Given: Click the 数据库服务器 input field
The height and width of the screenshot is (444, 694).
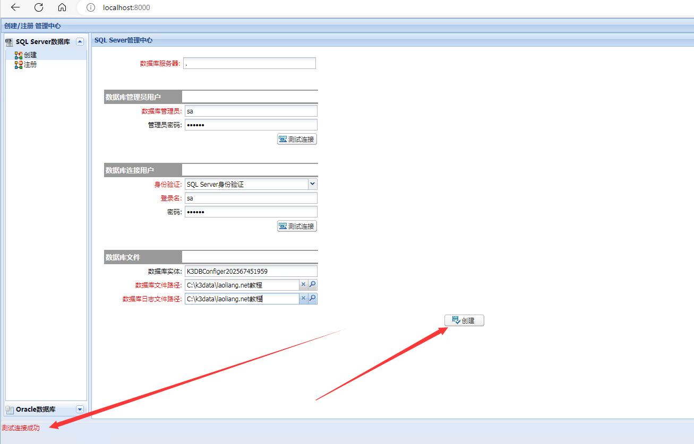Looking at the screenshot, I should coord(250,63).
